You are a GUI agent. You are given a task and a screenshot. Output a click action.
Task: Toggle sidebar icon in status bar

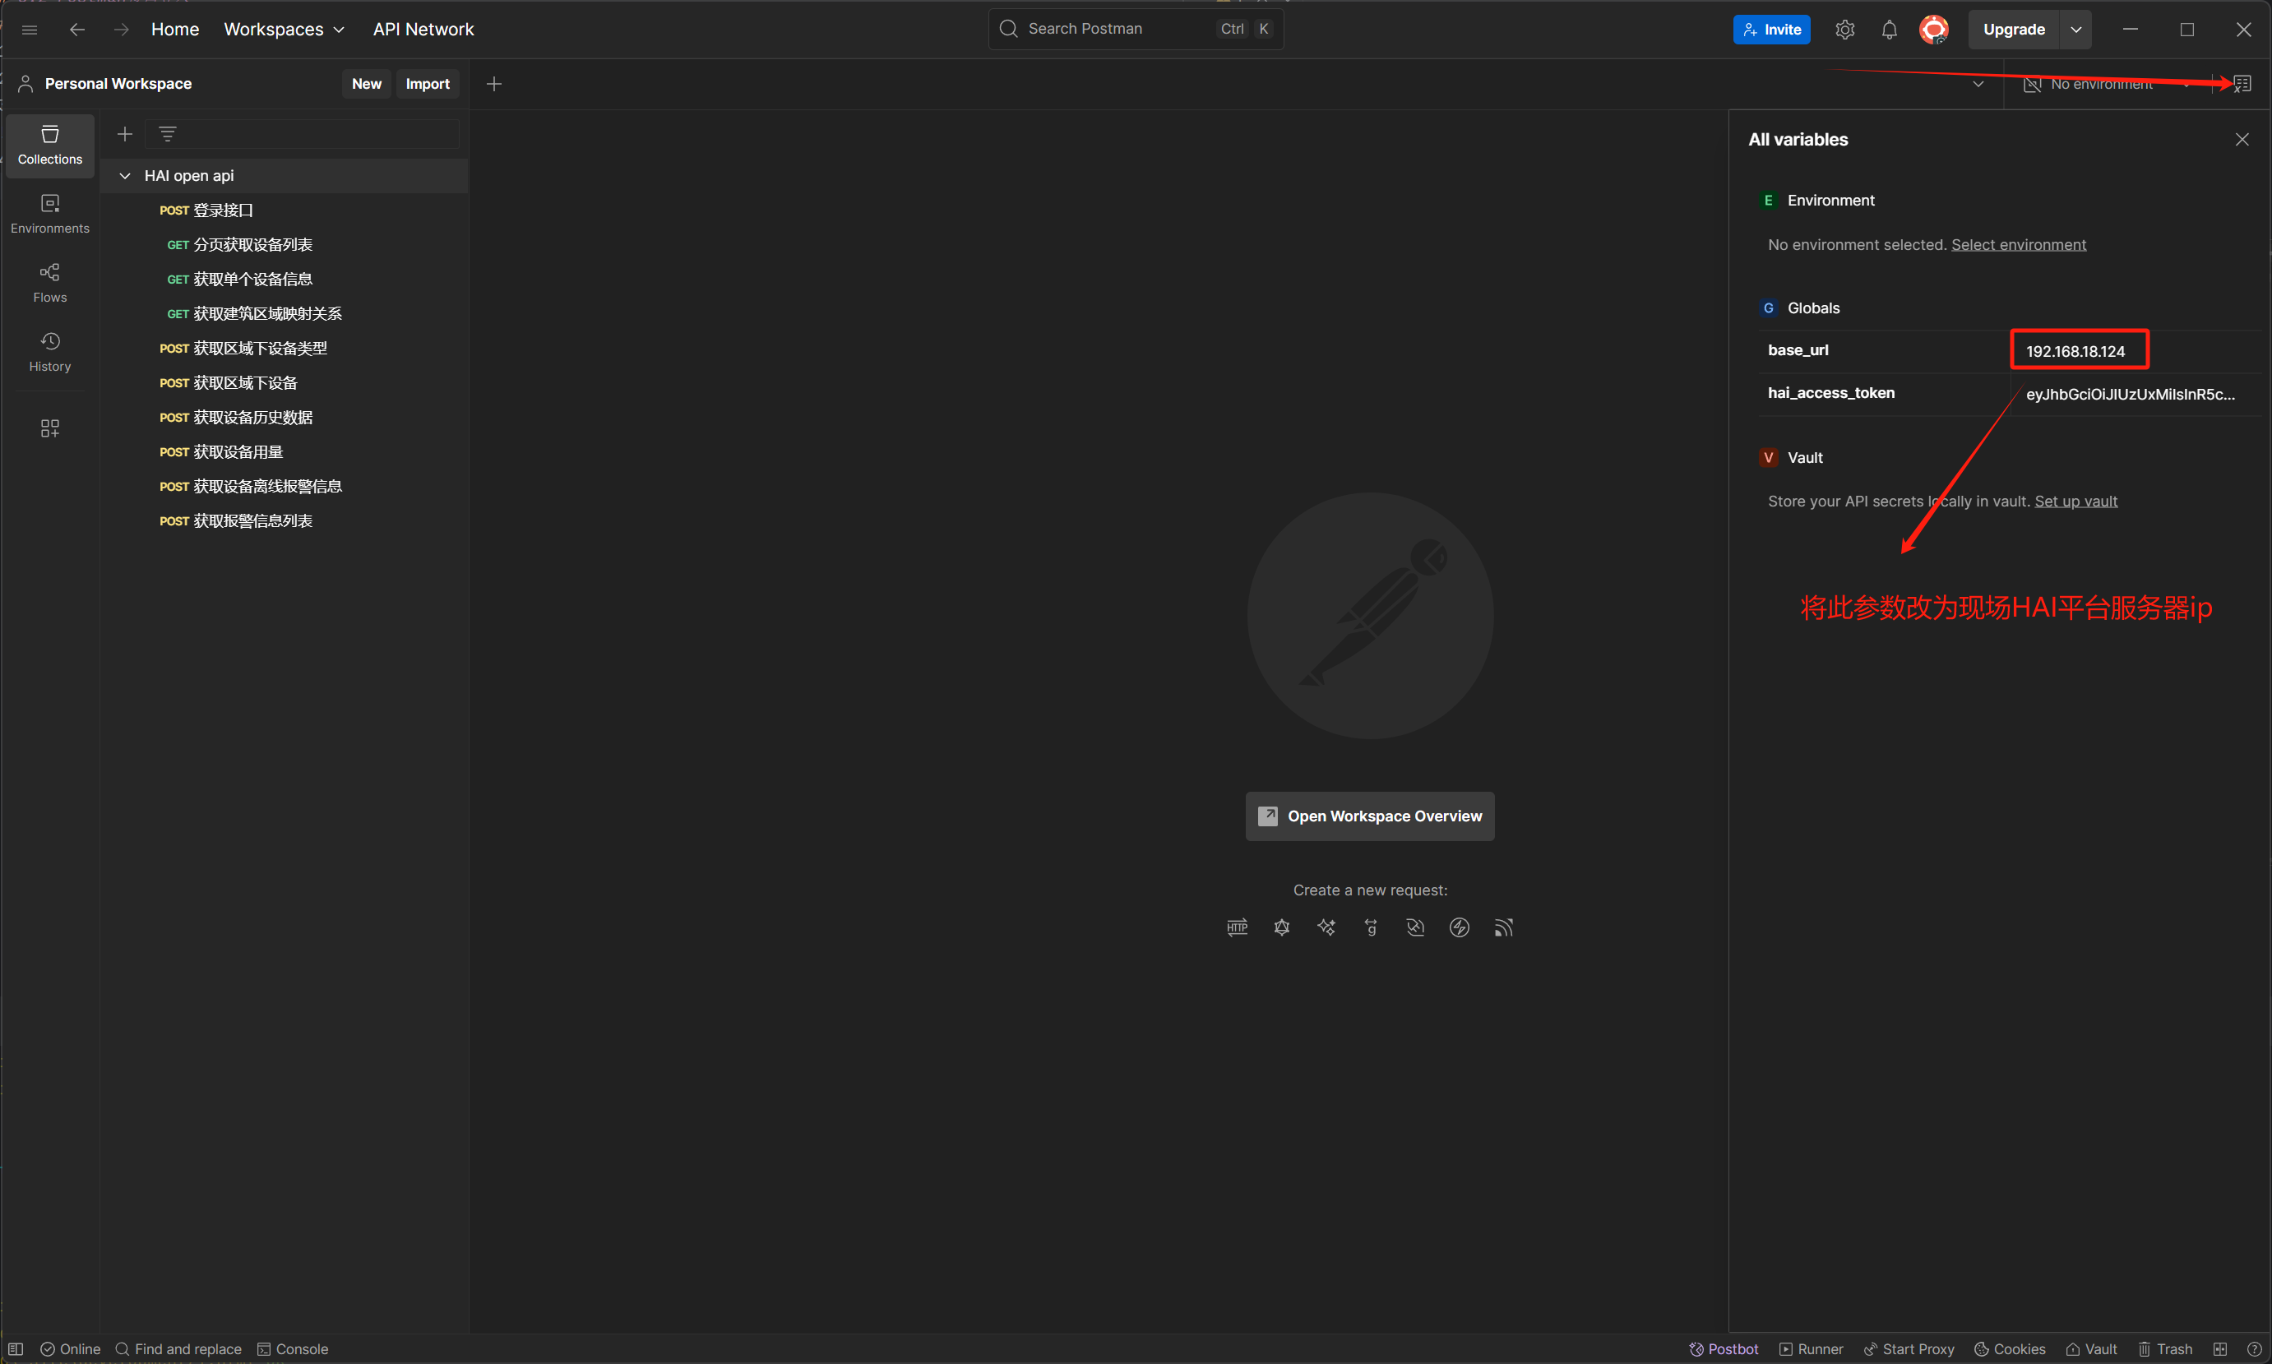pyautogui.click(x=16, y=1349)
